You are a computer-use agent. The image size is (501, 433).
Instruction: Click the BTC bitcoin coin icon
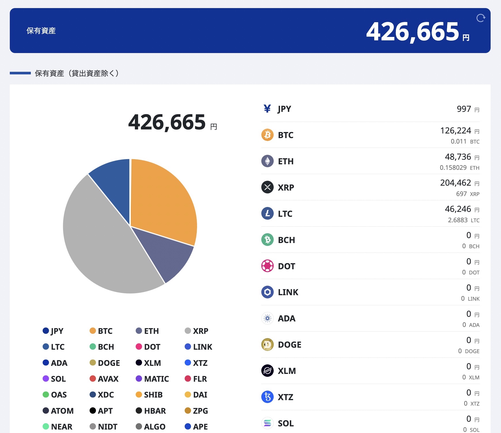tap(267, 135)
